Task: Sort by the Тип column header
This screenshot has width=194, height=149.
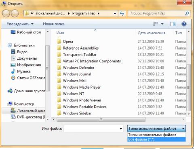Action: pyautogui.click(x=178, y=33)
